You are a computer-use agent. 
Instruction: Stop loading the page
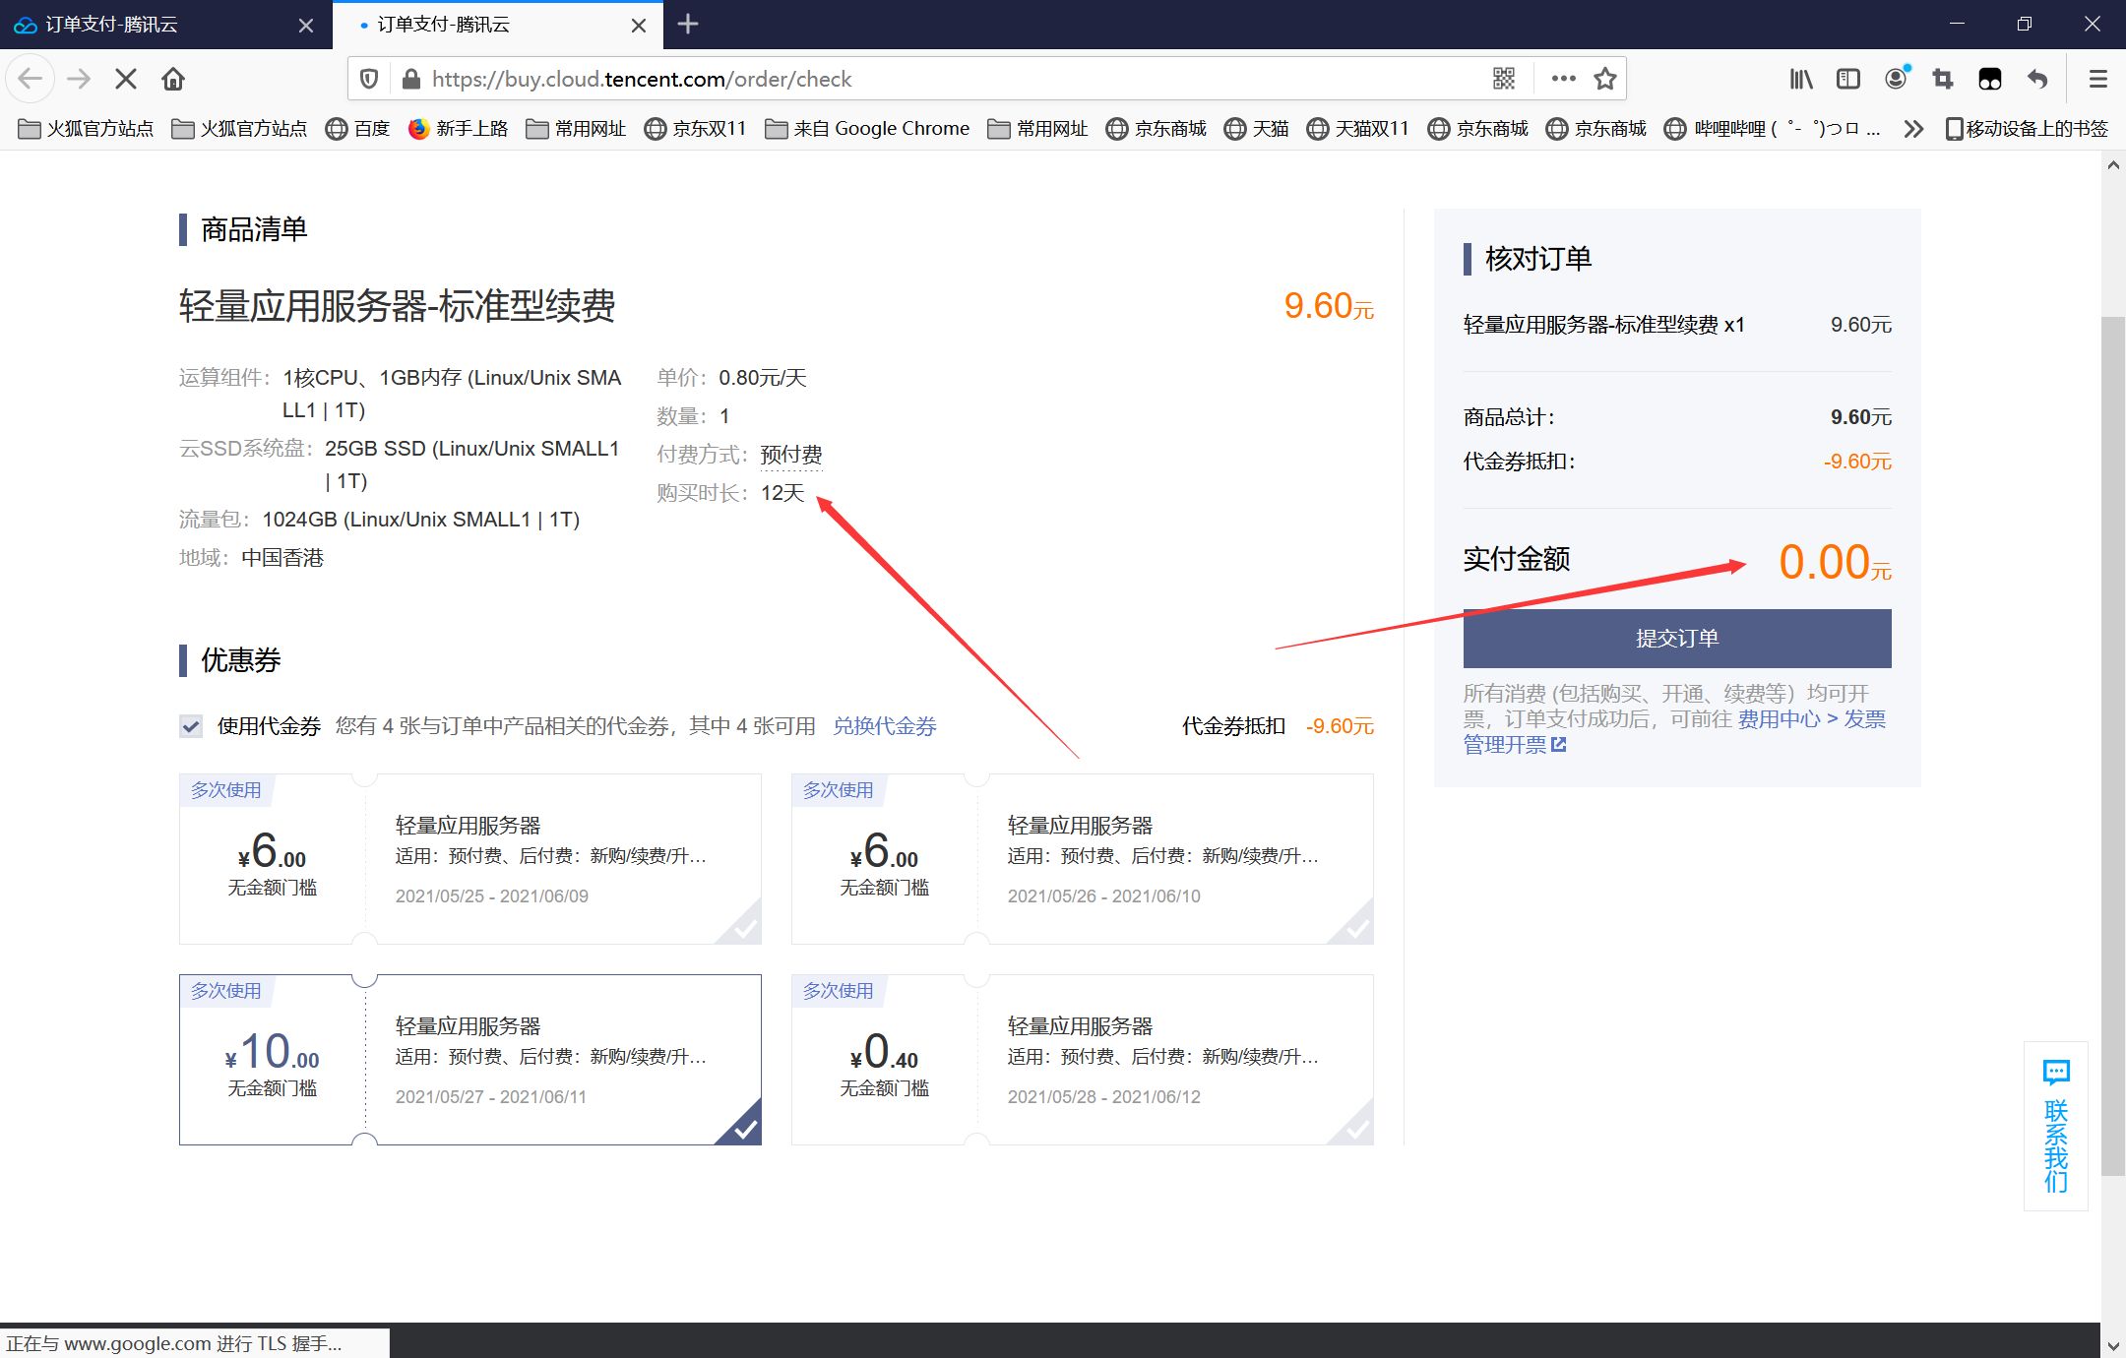pyautogui.click(x=125, y=79)
